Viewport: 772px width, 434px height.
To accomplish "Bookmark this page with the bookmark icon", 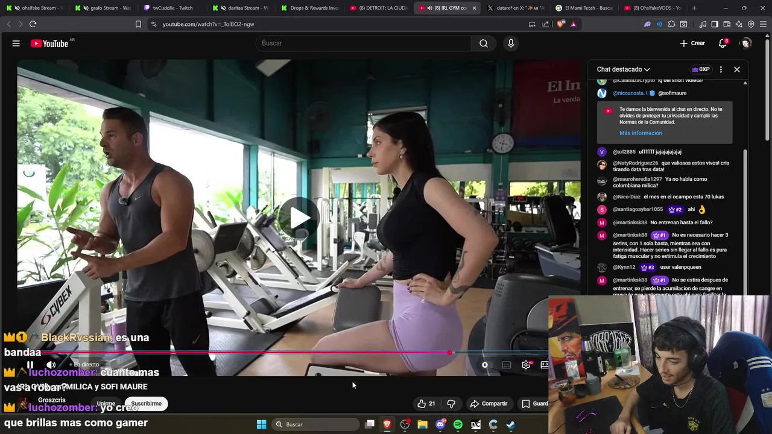I will point(138,24).
